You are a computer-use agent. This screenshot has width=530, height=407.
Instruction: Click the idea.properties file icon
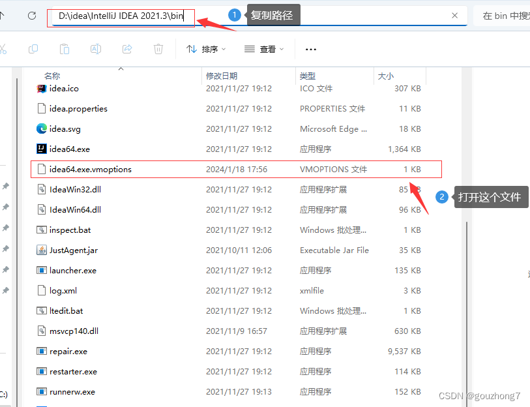tap(41, 109)
